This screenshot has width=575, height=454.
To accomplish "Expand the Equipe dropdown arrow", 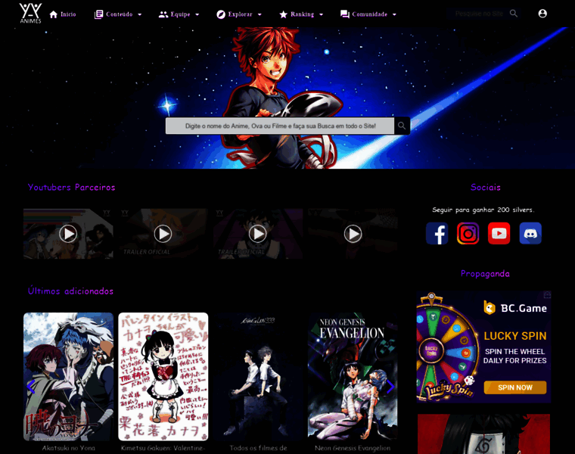I will click(197, 14).
